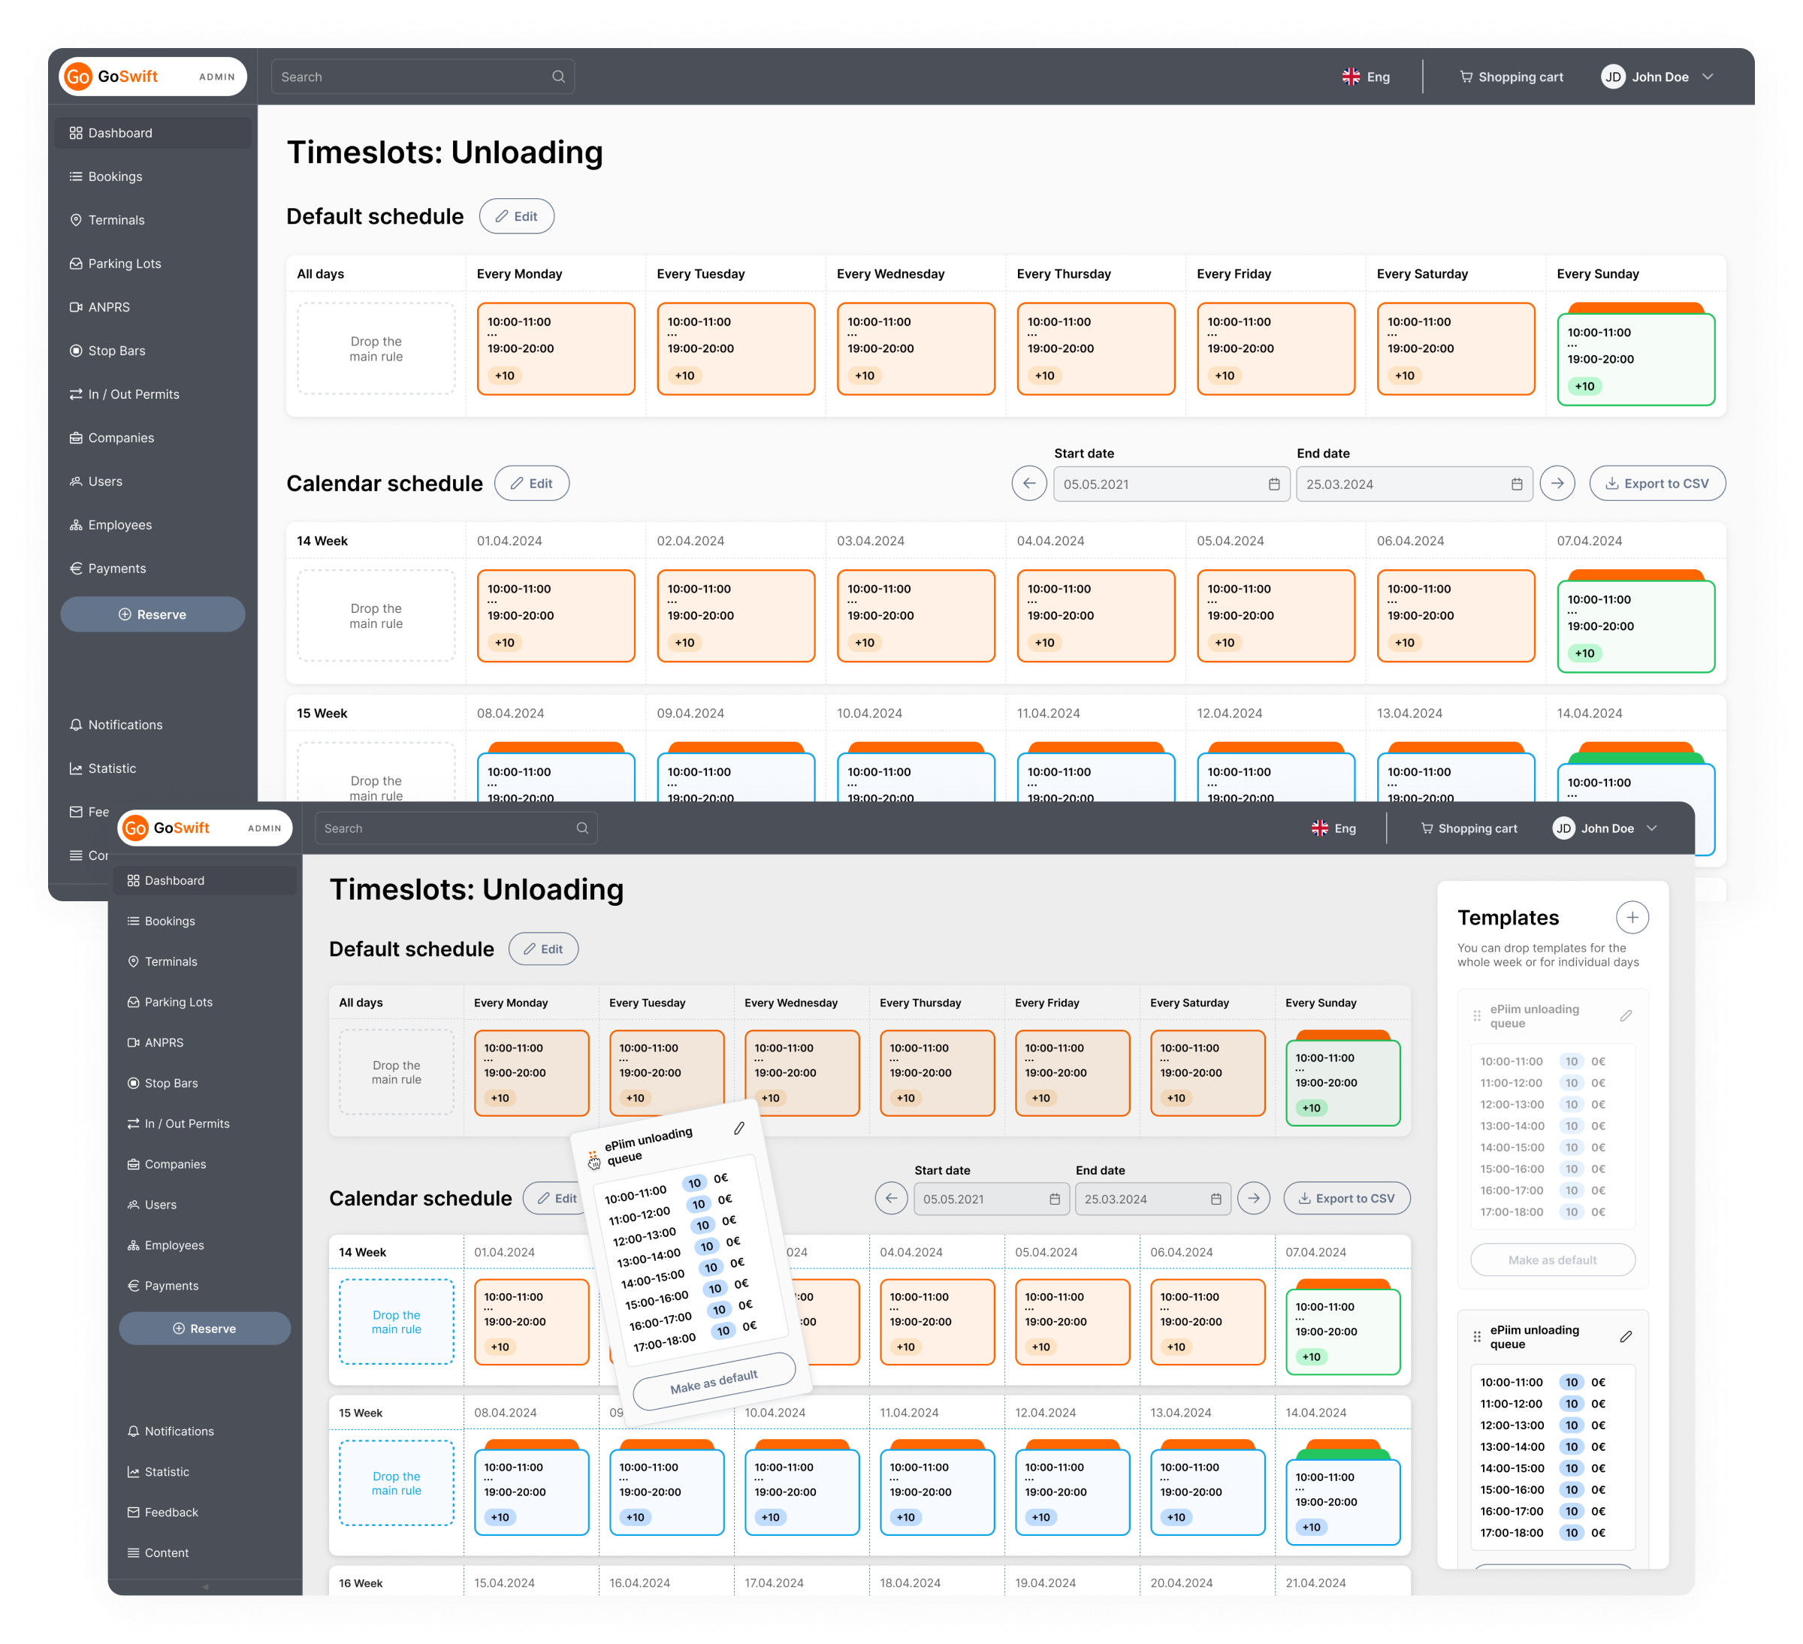Click the UK flag language icon in back window
Image resolution: width=1803 pixels, height=1644 pixels.
[1351, 77]
